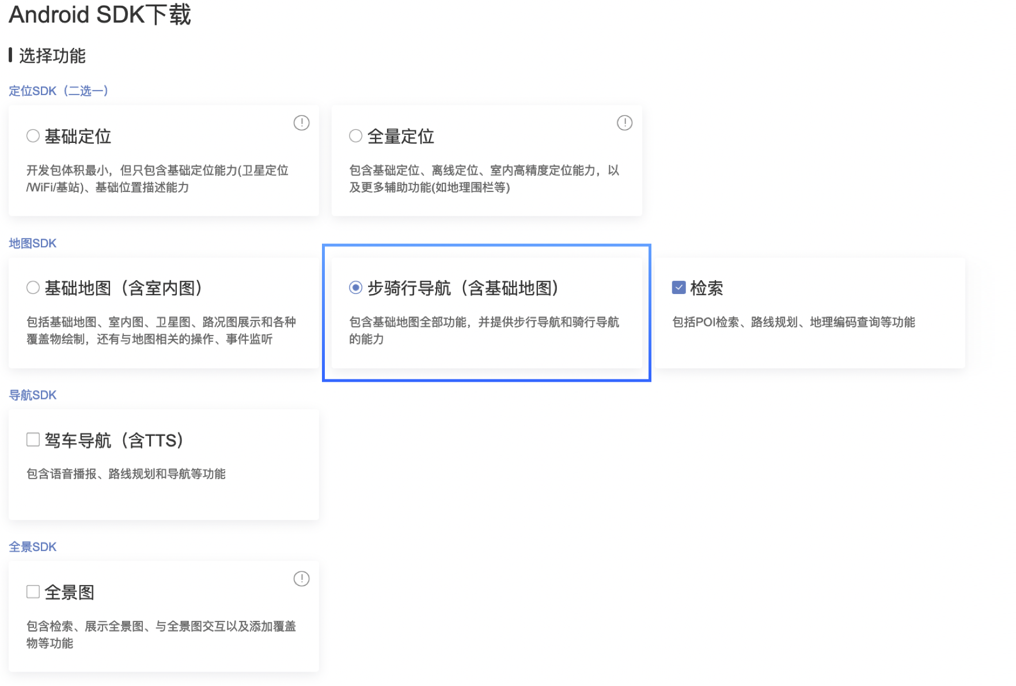Screen dimensions: 1016x686
Task: Click the 全景图 card description text
Action: (x=161, y=634)
